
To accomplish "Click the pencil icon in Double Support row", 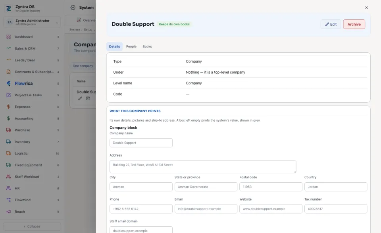I will 80,98.
